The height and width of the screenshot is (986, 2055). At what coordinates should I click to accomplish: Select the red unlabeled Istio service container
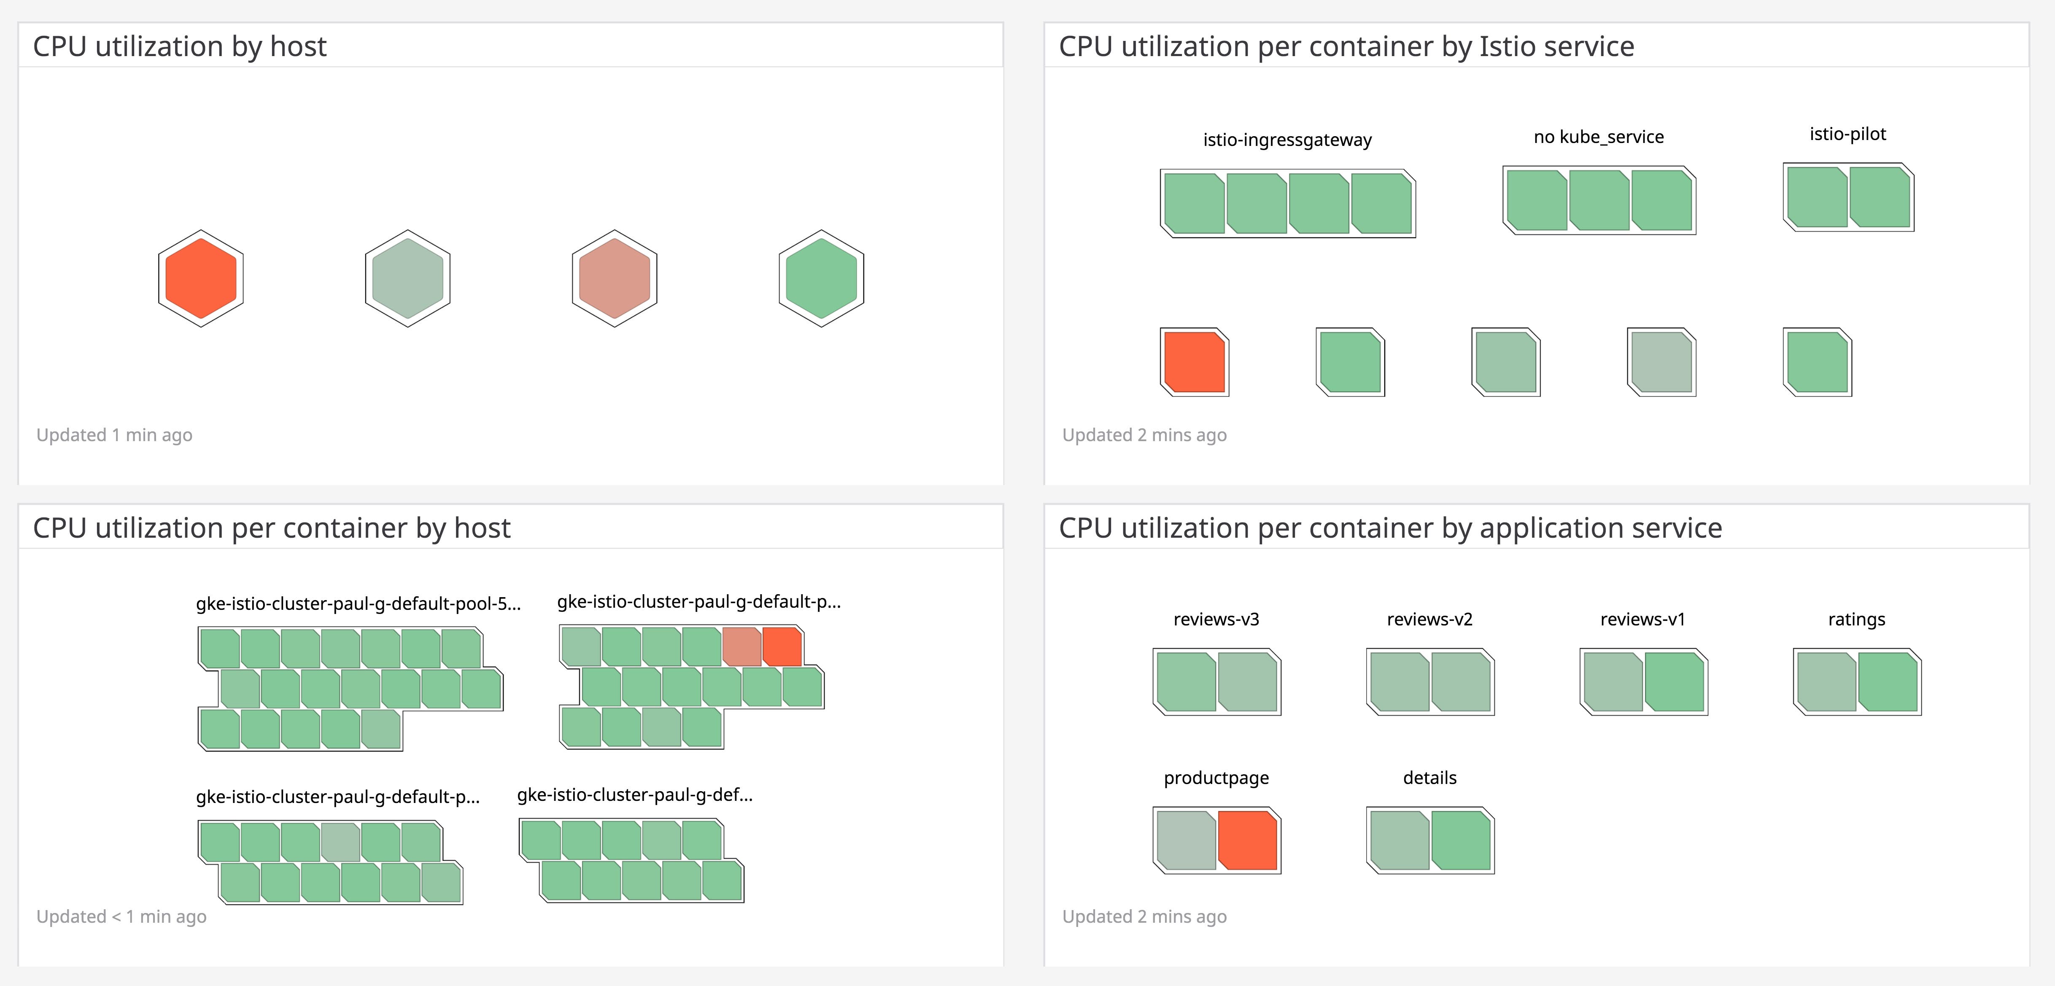click(x=1194, y=362)
